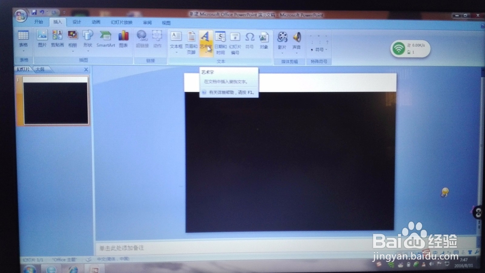This screenshot has width=485, height=273.
Task: Click the 声音 speaker icon
Action: [x=297, y=37]
